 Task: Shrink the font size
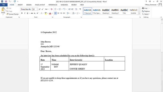pyautogui.click(x=42, y=9)
